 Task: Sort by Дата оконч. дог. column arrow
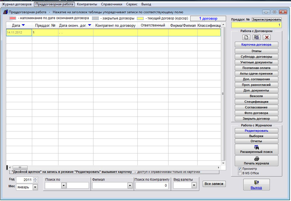89,25
